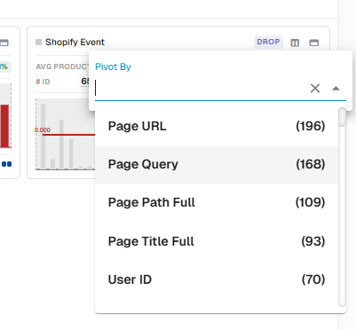Choose User ID pivot option
This screenshot has width=356, height=329.
(217, 279)
